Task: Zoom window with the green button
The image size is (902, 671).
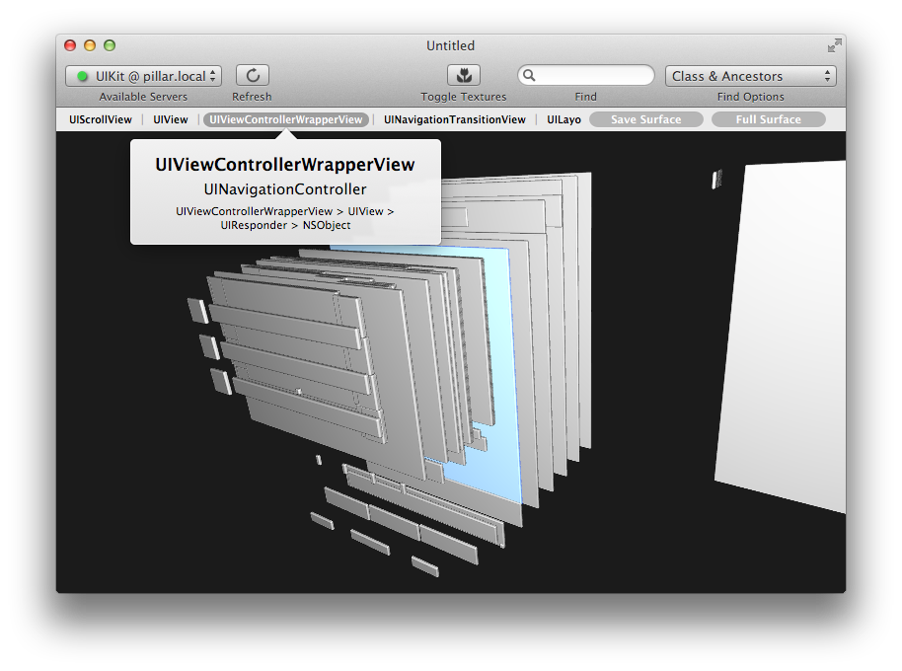Action: (110, 45)
